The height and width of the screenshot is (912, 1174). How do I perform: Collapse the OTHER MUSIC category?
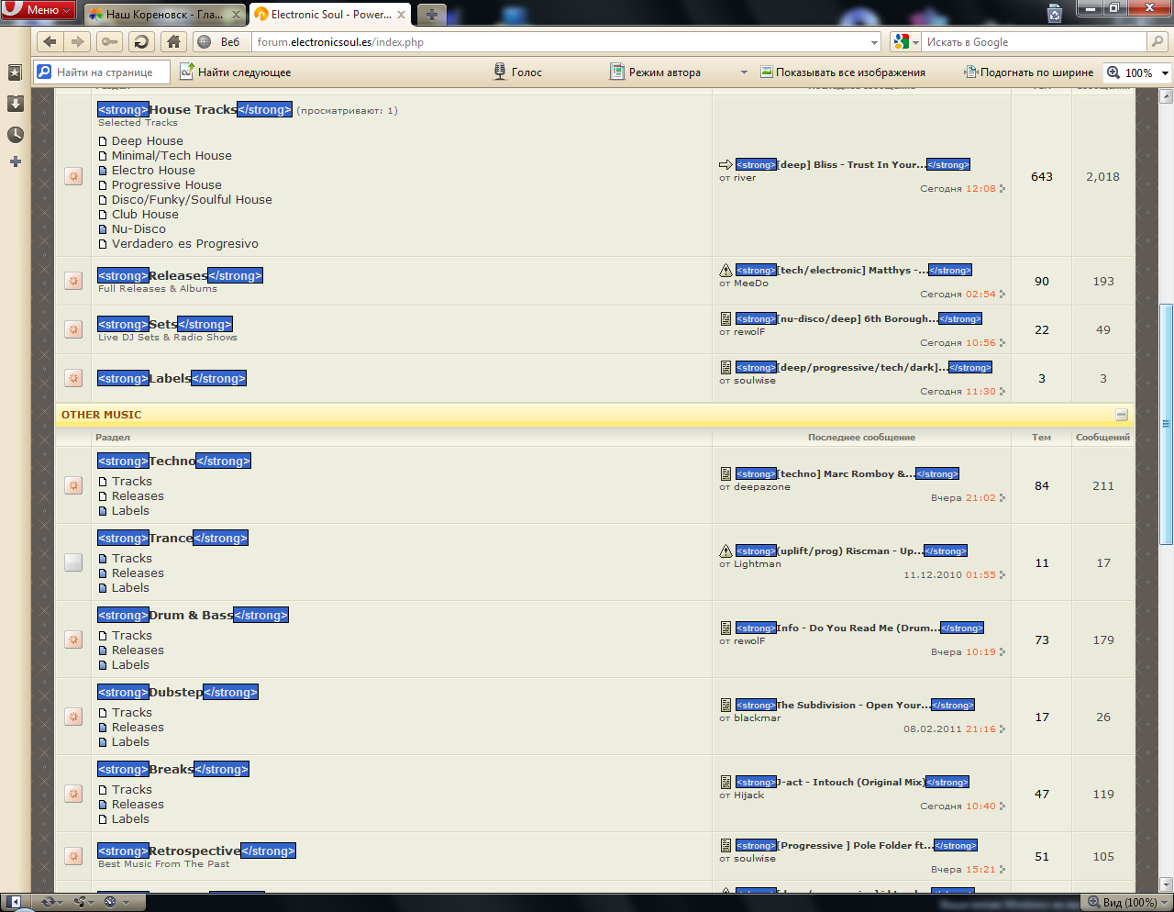click(x=1121, y=415)
